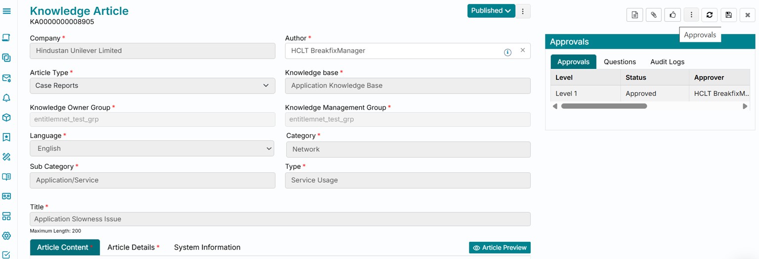Clear the Author field with its X
Screen dimensions: 759x259
522,50
